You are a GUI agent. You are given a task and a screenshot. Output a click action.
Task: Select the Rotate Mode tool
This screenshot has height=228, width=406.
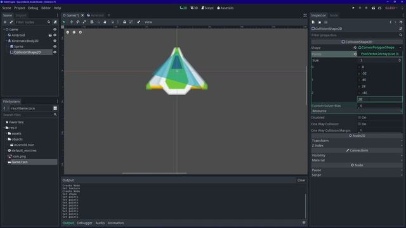pyautogui.click(x=78, y=22)
